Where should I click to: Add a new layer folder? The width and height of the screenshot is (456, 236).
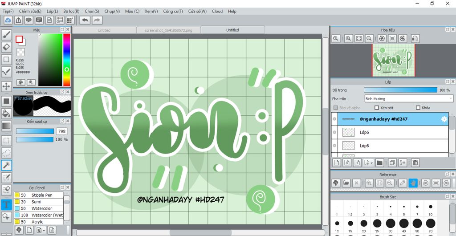379,163
